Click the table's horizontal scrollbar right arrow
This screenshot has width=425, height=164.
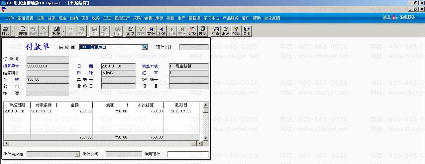200,143
